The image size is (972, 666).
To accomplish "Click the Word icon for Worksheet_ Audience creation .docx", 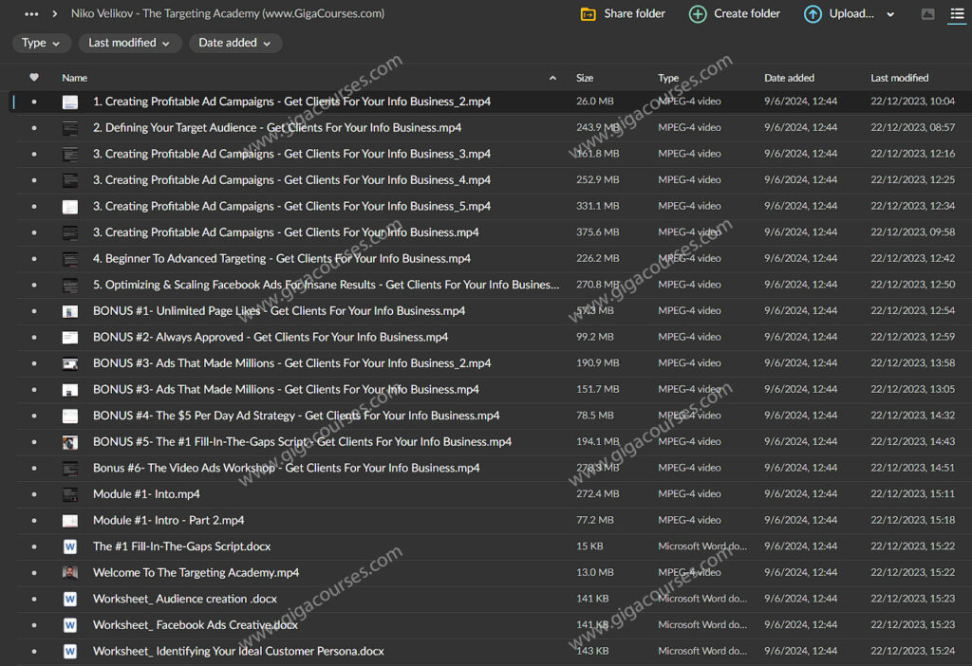I will click(70, 599).
